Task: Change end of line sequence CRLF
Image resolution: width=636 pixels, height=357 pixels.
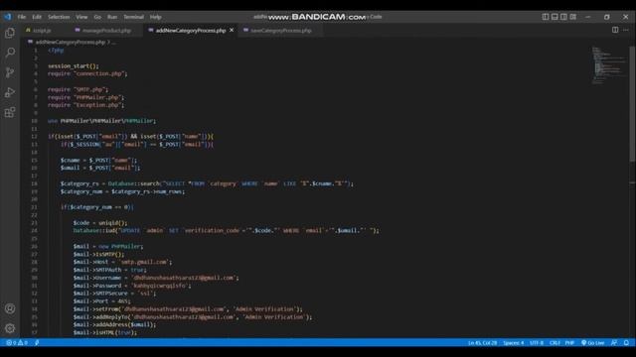Action: click(555, 343)
